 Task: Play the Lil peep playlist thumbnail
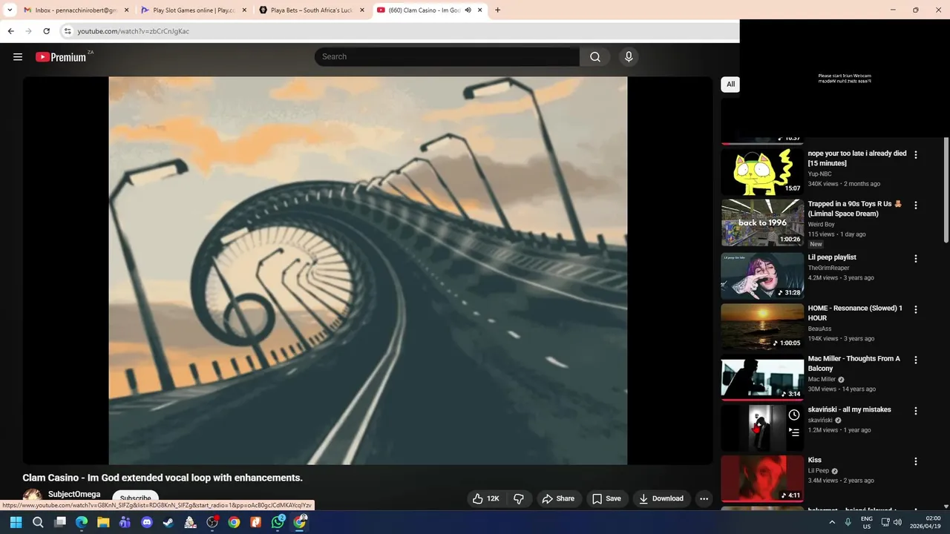(x=762, y=276)
